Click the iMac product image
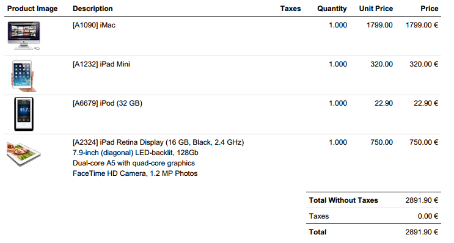Viewport: 454px width, 243px height. (24, 36)
